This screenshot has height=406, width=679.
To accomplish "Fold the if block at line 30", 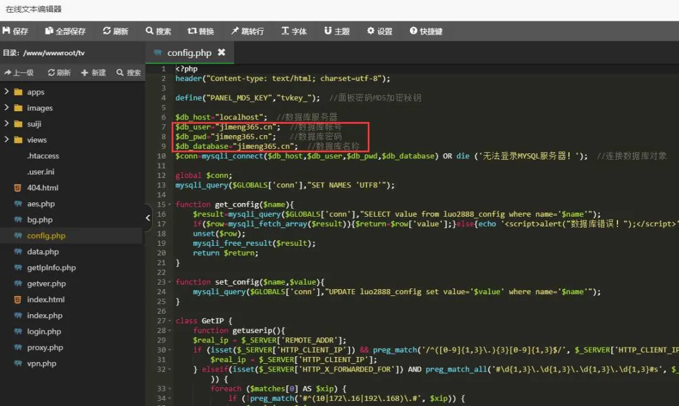I will pyautogui.click(x=169, y=349).
